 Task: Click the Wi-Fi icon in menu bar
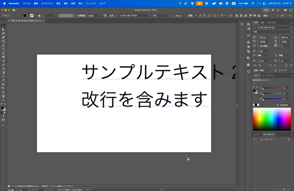coord(253,4)
